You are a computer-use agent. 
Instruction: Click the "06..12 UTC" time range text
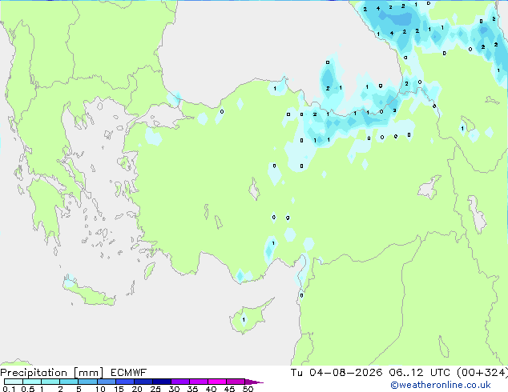pos(420,373)
